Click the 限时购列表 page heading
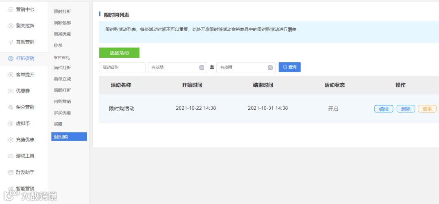Screen dimensions: 439x204 tap(117, 15)
